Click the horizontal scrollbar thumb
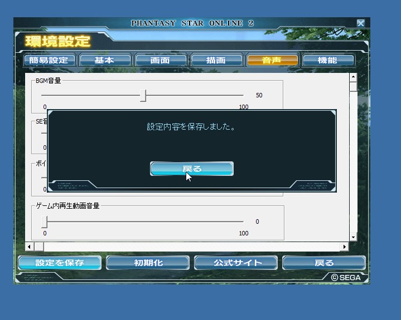This screenshot has width=401, height=320. coord(39,247)
